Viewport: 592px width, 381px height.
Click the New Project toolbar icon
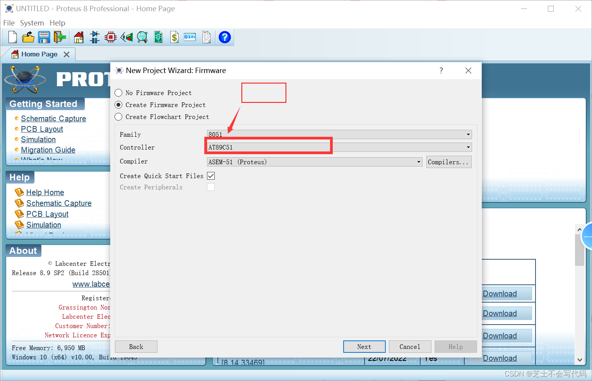click(13, 37)
